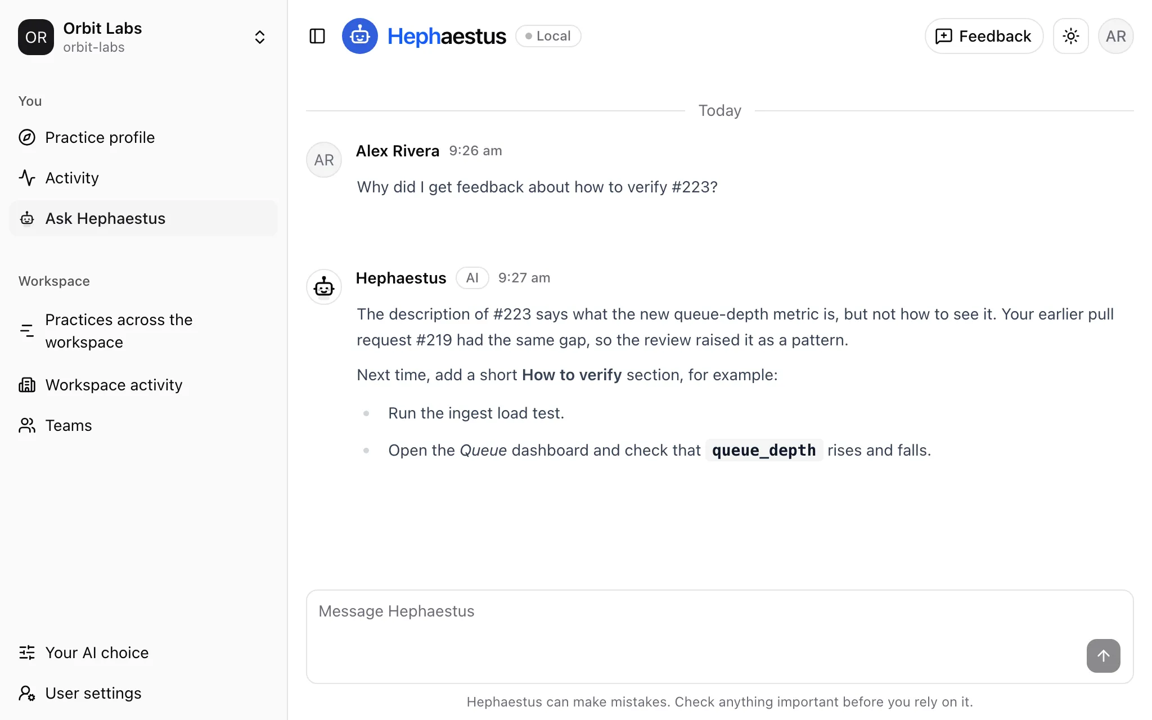The height and width of the screenshot is (720, 1152).
Task: Toggle the sidebar panel icon
Action: [x=317, y=36]
